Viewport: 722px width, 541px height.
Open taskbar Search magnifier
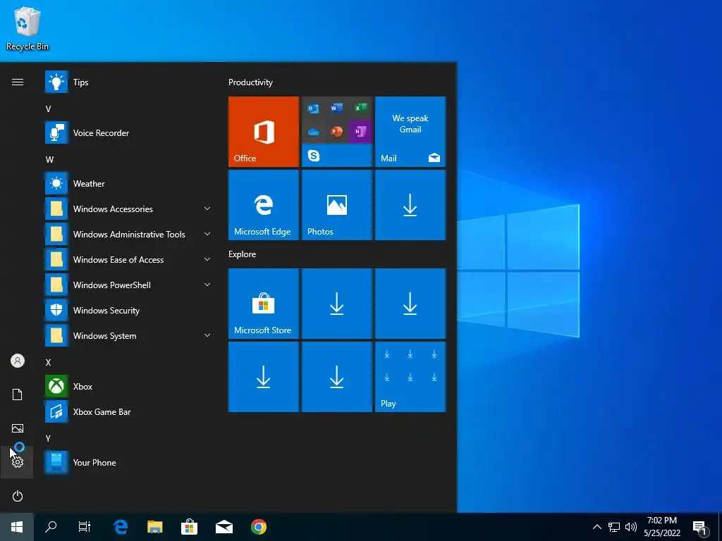pos(51,527)
